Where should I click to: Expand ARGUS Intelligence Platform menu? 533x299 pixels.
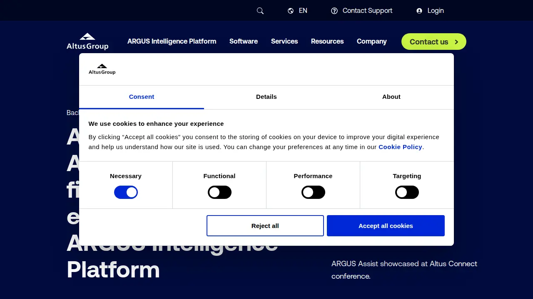(x=172, y=42)
